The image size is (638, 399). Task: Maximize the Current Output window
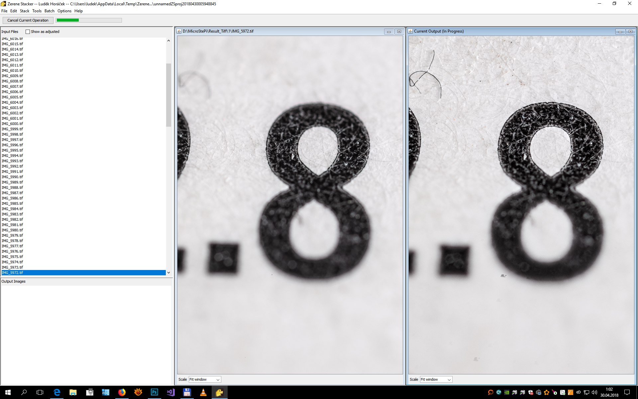point(630,32)
